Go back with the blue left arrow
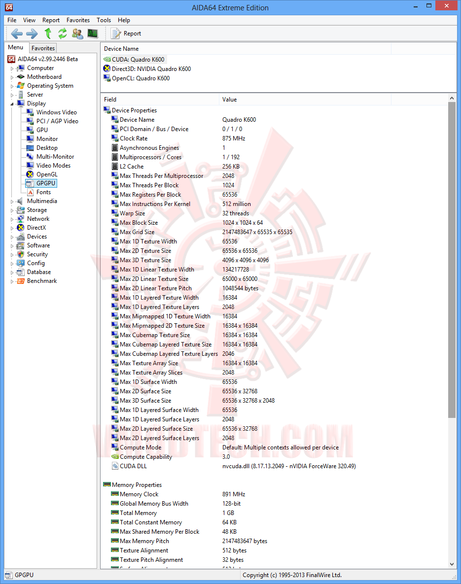 click(x=17, y=34)
